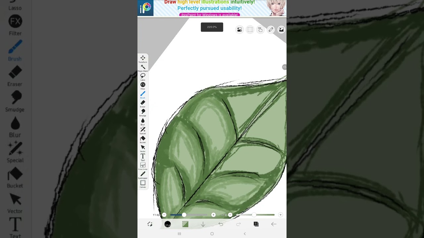Open the reference material image icon

point(281,30)
